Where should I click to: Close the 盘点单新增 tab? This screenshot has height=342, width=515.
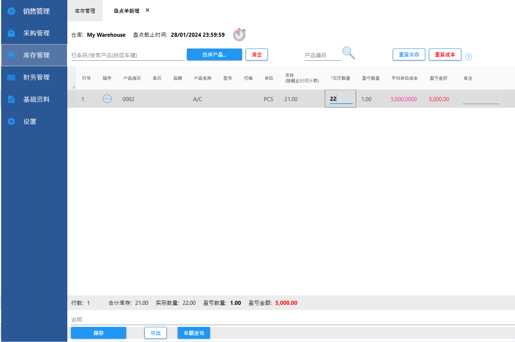[148, 10]
